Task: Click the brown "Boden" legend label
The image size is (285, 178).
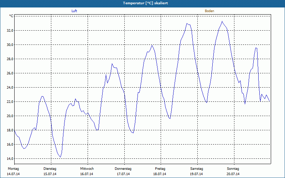Action: pos(209,11)
